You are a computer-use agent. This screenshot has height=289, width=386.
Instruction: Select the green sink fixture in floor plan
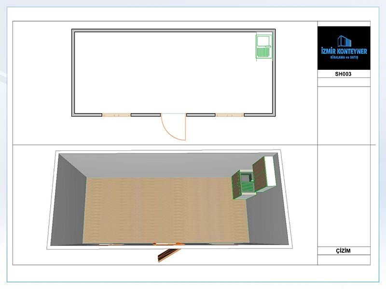coord(264,46)
